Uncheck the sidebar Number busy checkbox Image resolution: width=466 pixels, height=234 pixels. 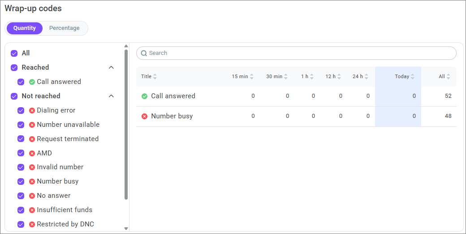tap(21, 181)
